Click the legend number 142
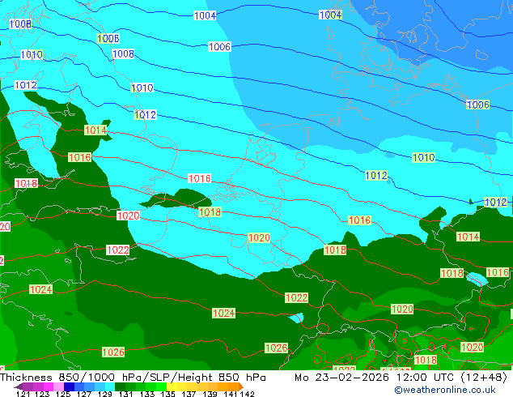513x397 pixels. point(248,394)
